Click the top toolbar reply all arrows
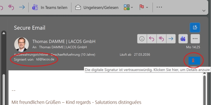 [11, 7]
